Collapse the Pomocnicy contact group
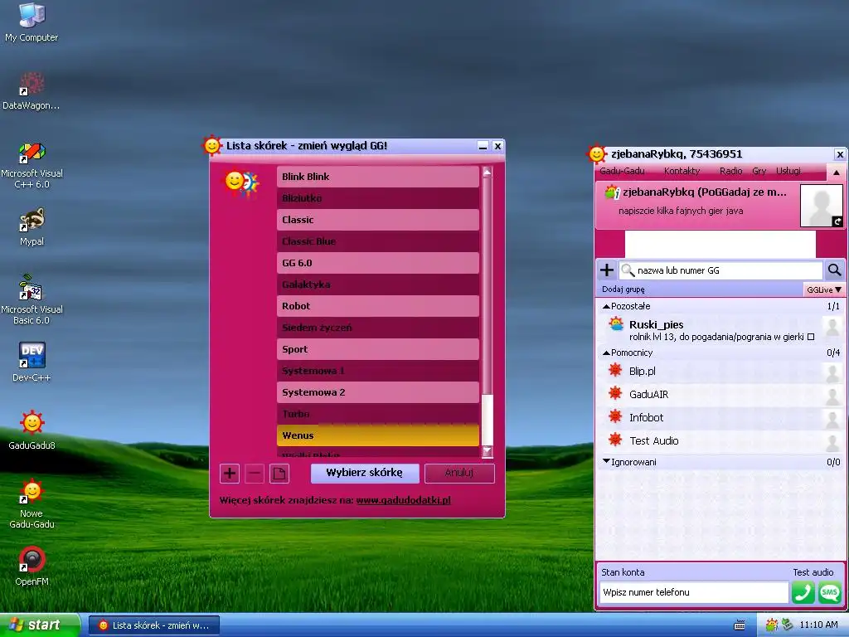This screenshot has height=637, width=849. tap(606, 353)
